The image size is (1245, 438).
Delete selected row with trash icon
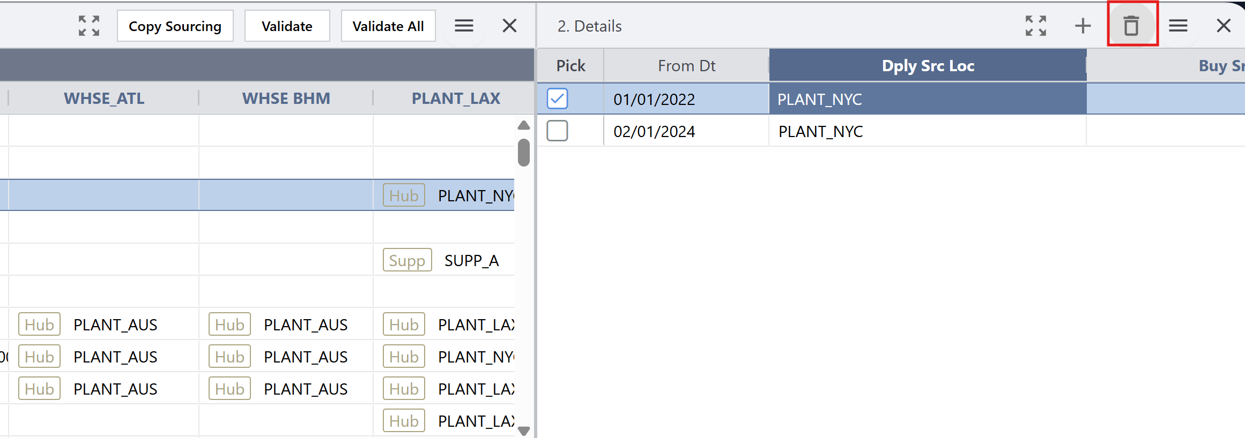1131,26
